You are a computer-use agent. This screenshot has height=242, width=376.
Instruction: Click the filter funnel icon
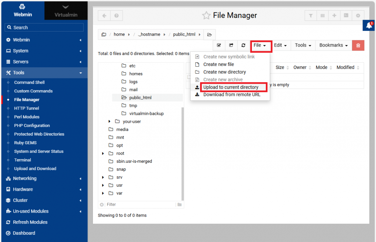coord(311,16)
